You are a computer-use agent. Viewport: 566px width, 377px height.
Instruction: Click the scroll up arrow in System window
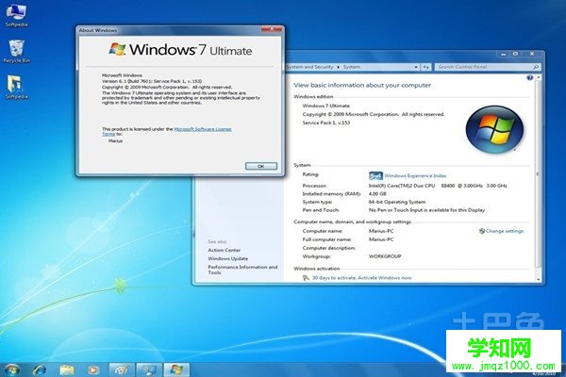(539, 77)
